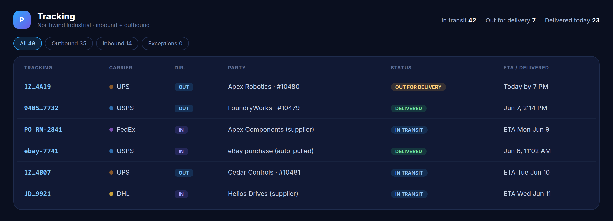This screenshot has width=613, height=221.
Task: Click the In Transit badge for Helios Drives
Action: (409, 194)
